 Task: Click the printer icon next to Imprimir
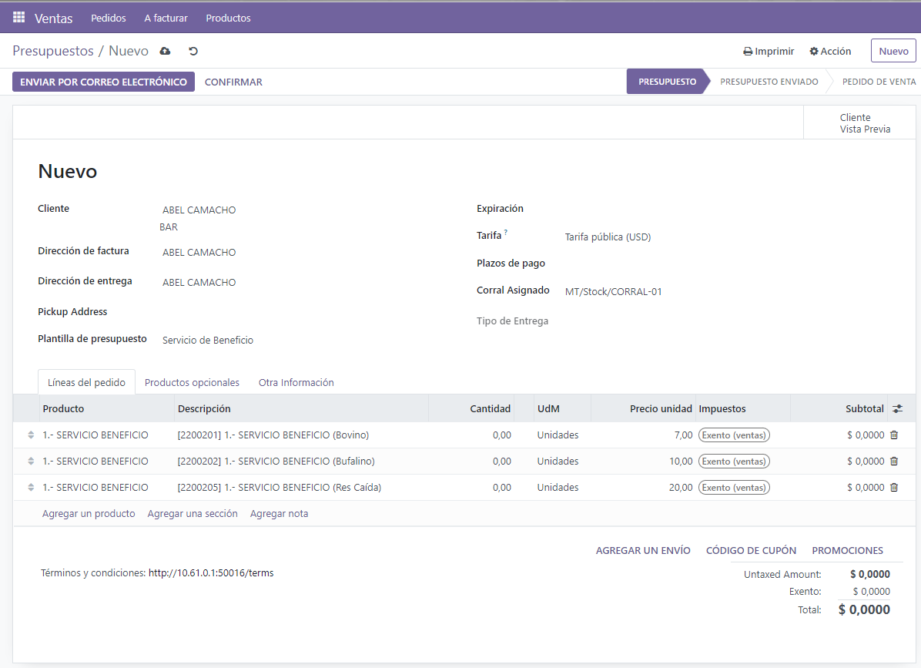748,52
